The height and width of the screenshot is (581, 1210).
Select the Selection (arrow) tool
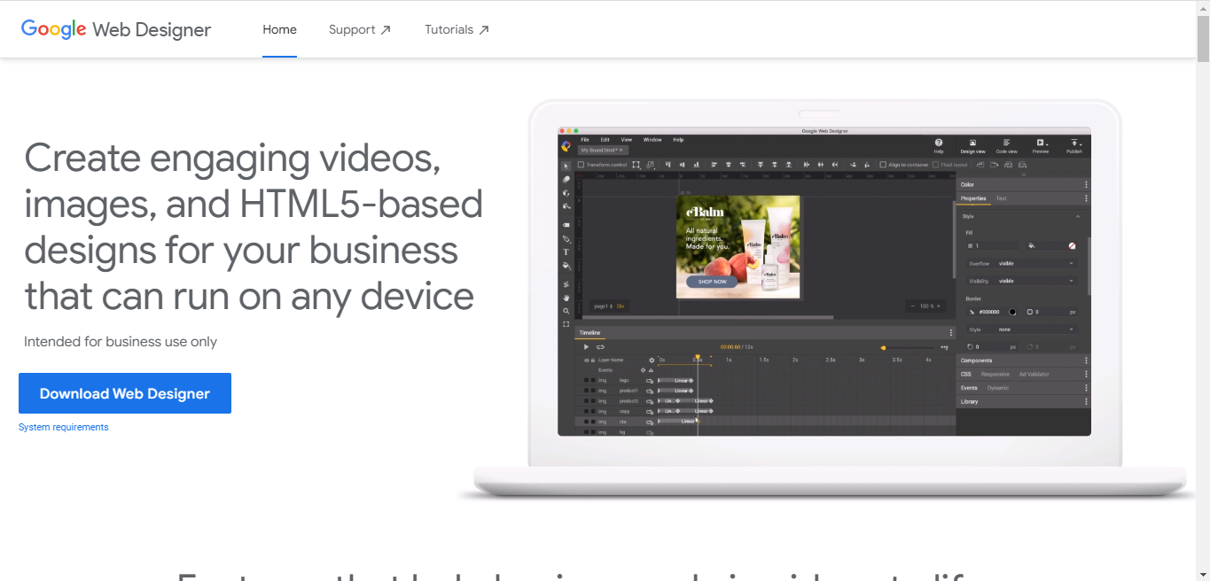[x=566, y=166]
